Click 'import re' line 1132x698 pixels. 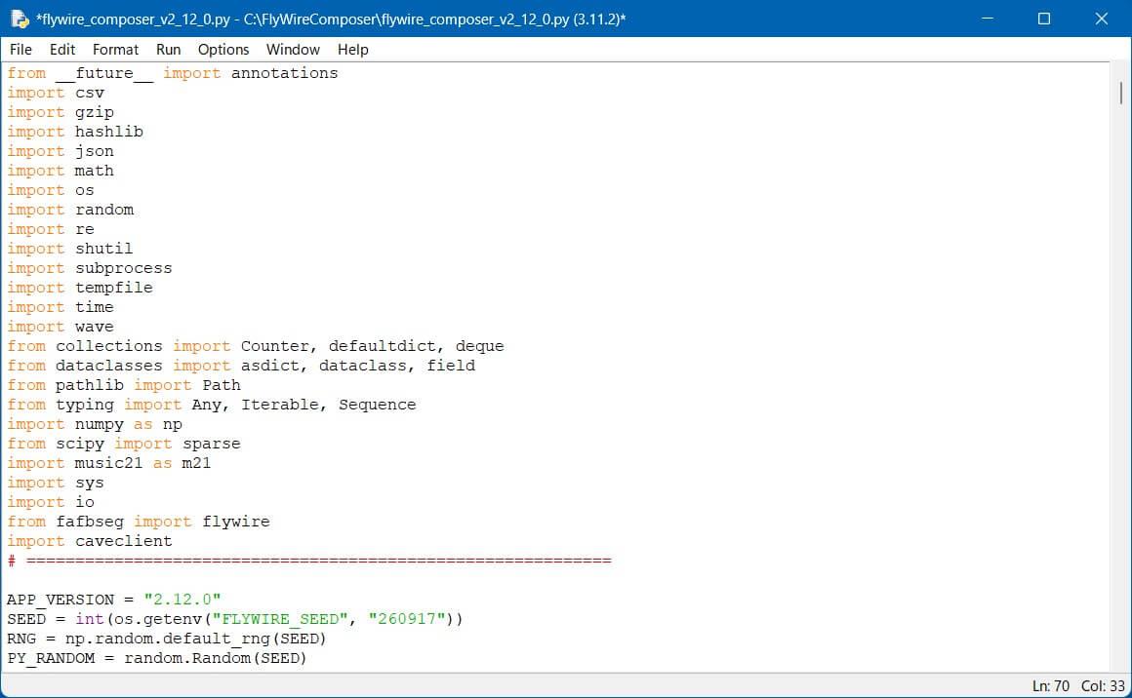pyautogui.click(x=51, y=229)
